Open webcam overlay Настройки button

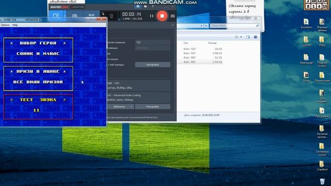pos(153,65)
